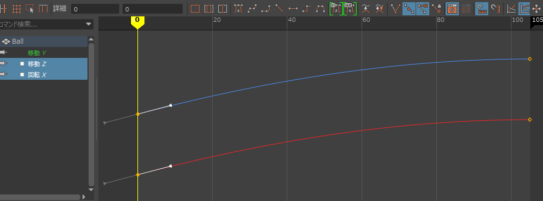Select red curve end keyframe at 105
Viewport: 543px width, 201px height.
(530, 120)
